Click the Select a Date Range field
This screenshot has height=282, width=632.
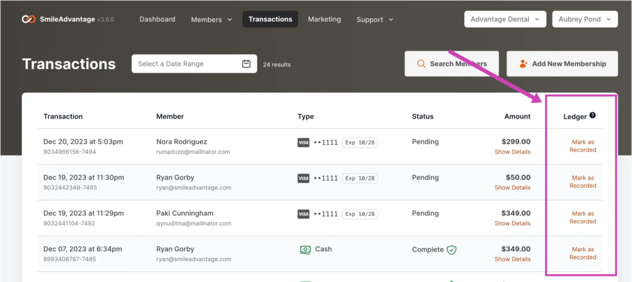pos(185,64)
